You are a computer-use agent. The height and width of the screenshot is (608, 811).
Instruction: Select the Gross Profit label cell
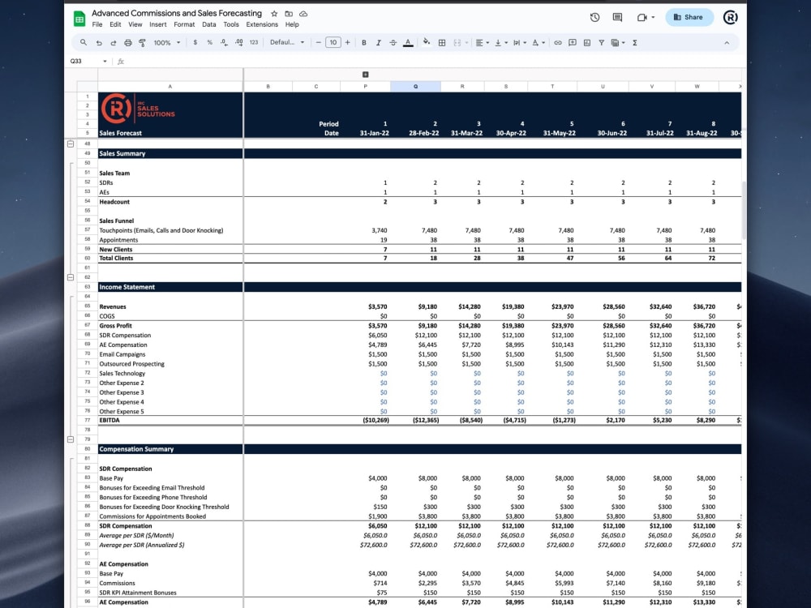170,326
